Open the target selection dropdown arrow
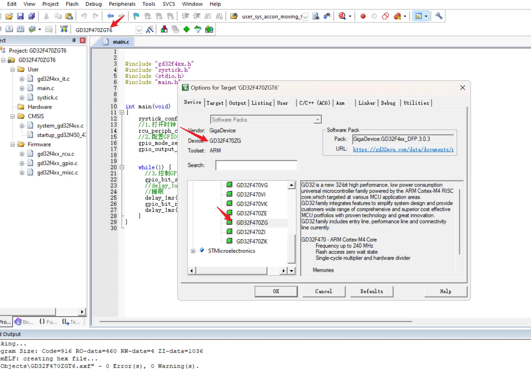The image size is (531, 371). point(139,30)
